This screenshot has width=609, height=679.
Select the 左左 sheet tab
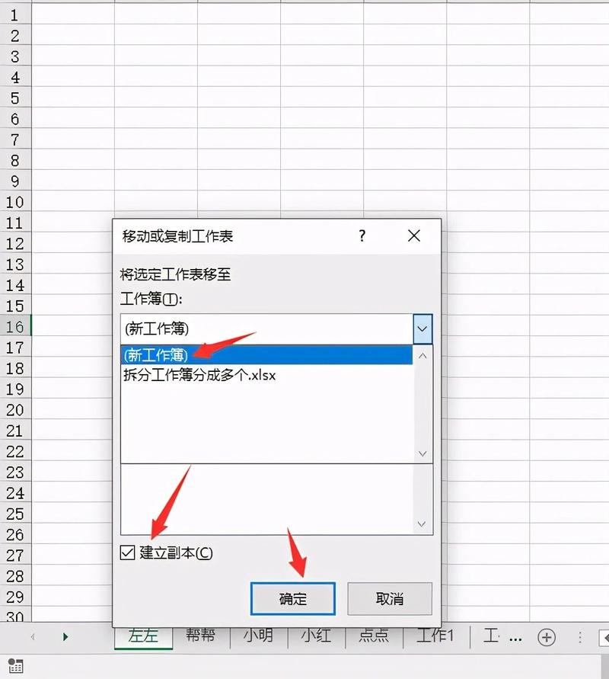pyautogui.click(x=143, y=637)
